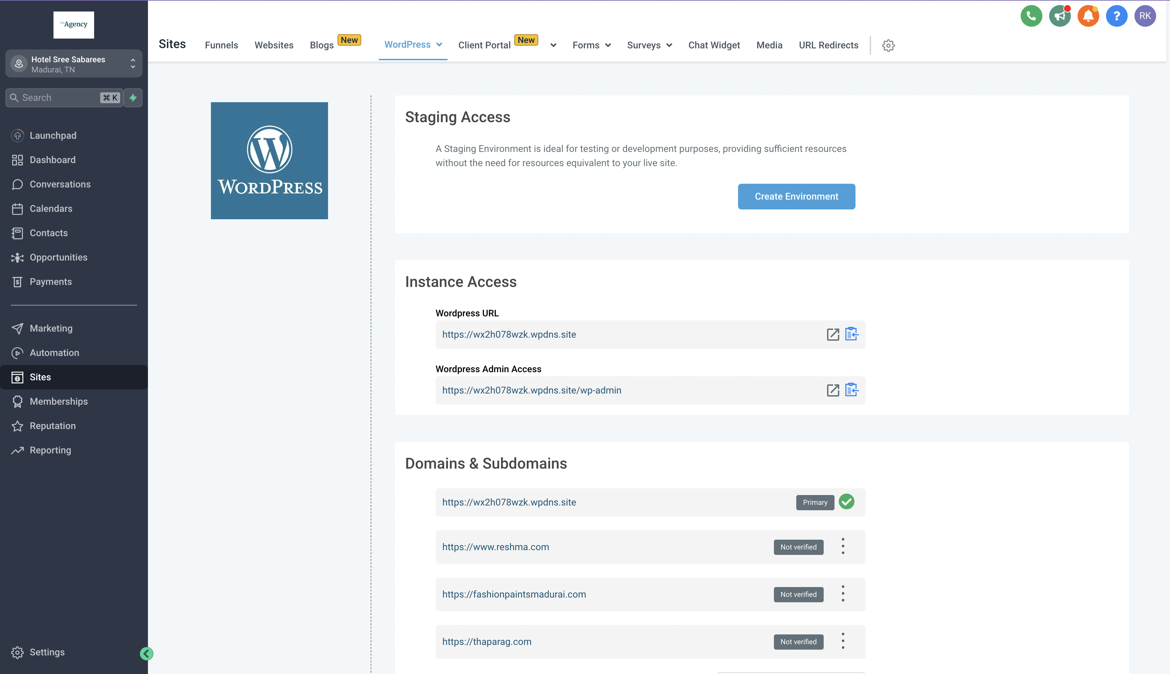Open WordPress URL in new tab icon
This screenshot has width=1170, height=674.
click(x=832, y=335)
